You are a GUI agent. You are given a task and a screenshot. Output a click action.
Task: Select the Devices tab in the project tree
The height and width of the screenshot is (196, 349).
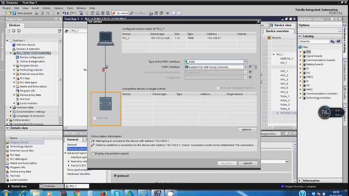pyautogui.click(x=15, y=25)
